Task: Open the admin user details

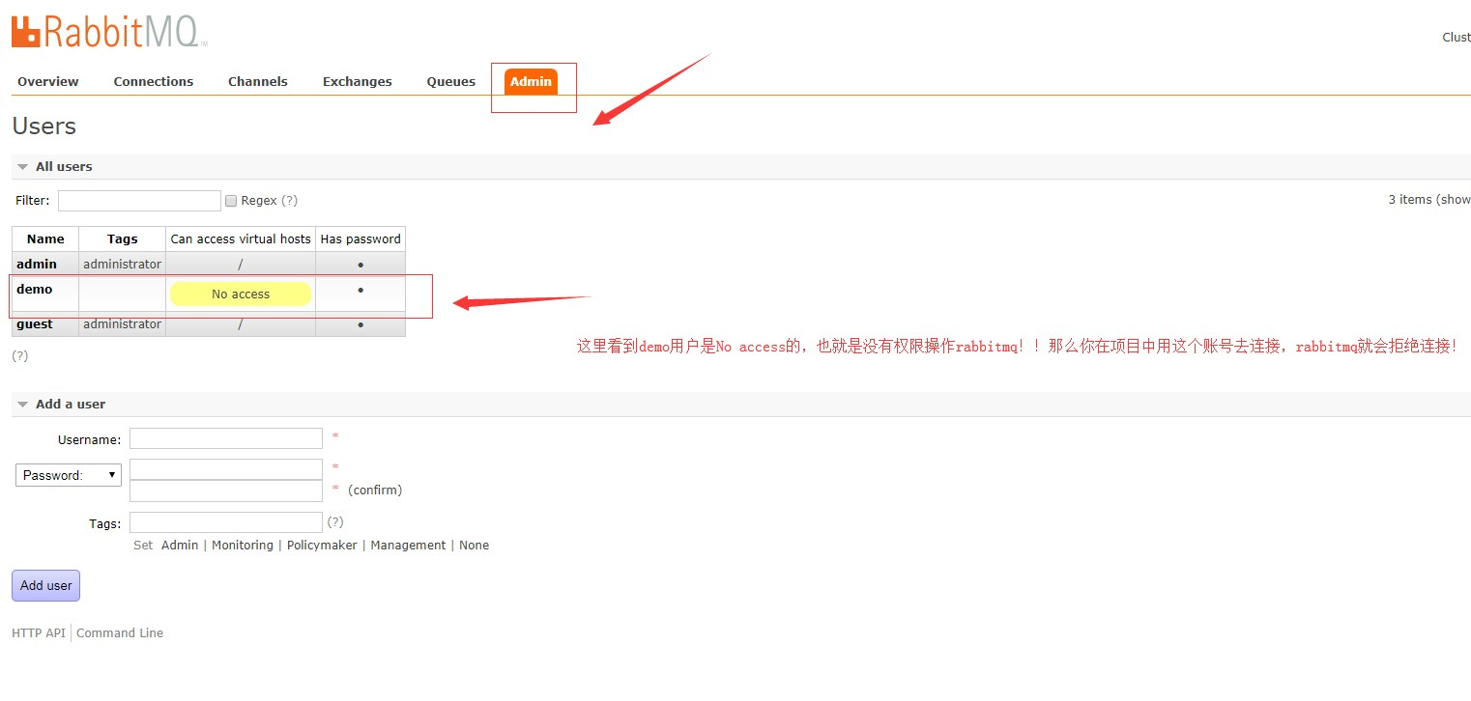Action: (x=37, y=264)
